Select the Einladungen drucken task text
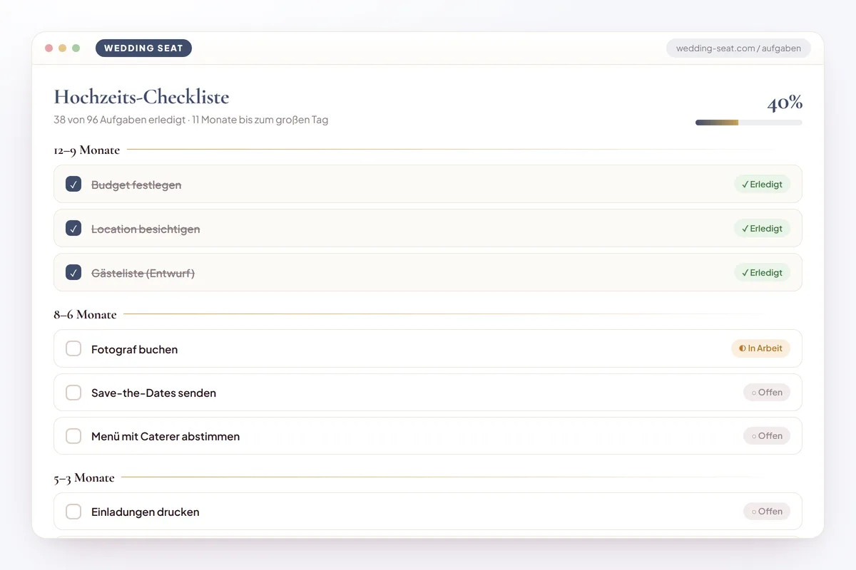Image resolution: width=856 pixels, height=570 pixels. tap(146, 512)
